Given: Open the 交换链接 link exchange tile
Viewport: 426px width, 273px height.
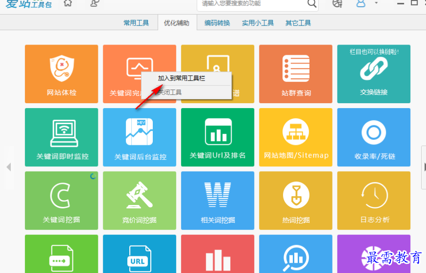Looking at the screenshot, I should point(374,74).
